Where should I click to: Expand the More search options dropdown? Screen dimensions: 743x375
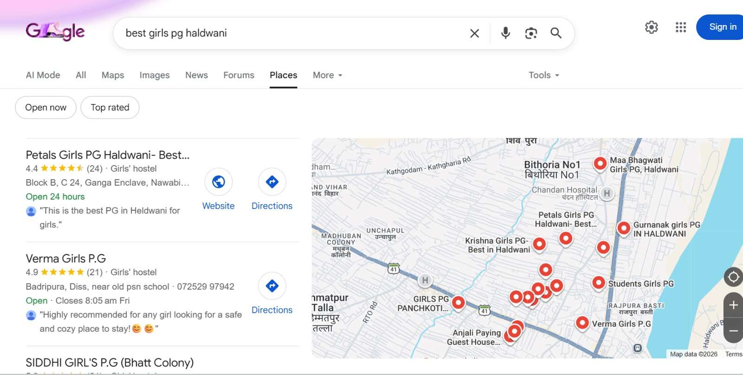tap(327, 75)
